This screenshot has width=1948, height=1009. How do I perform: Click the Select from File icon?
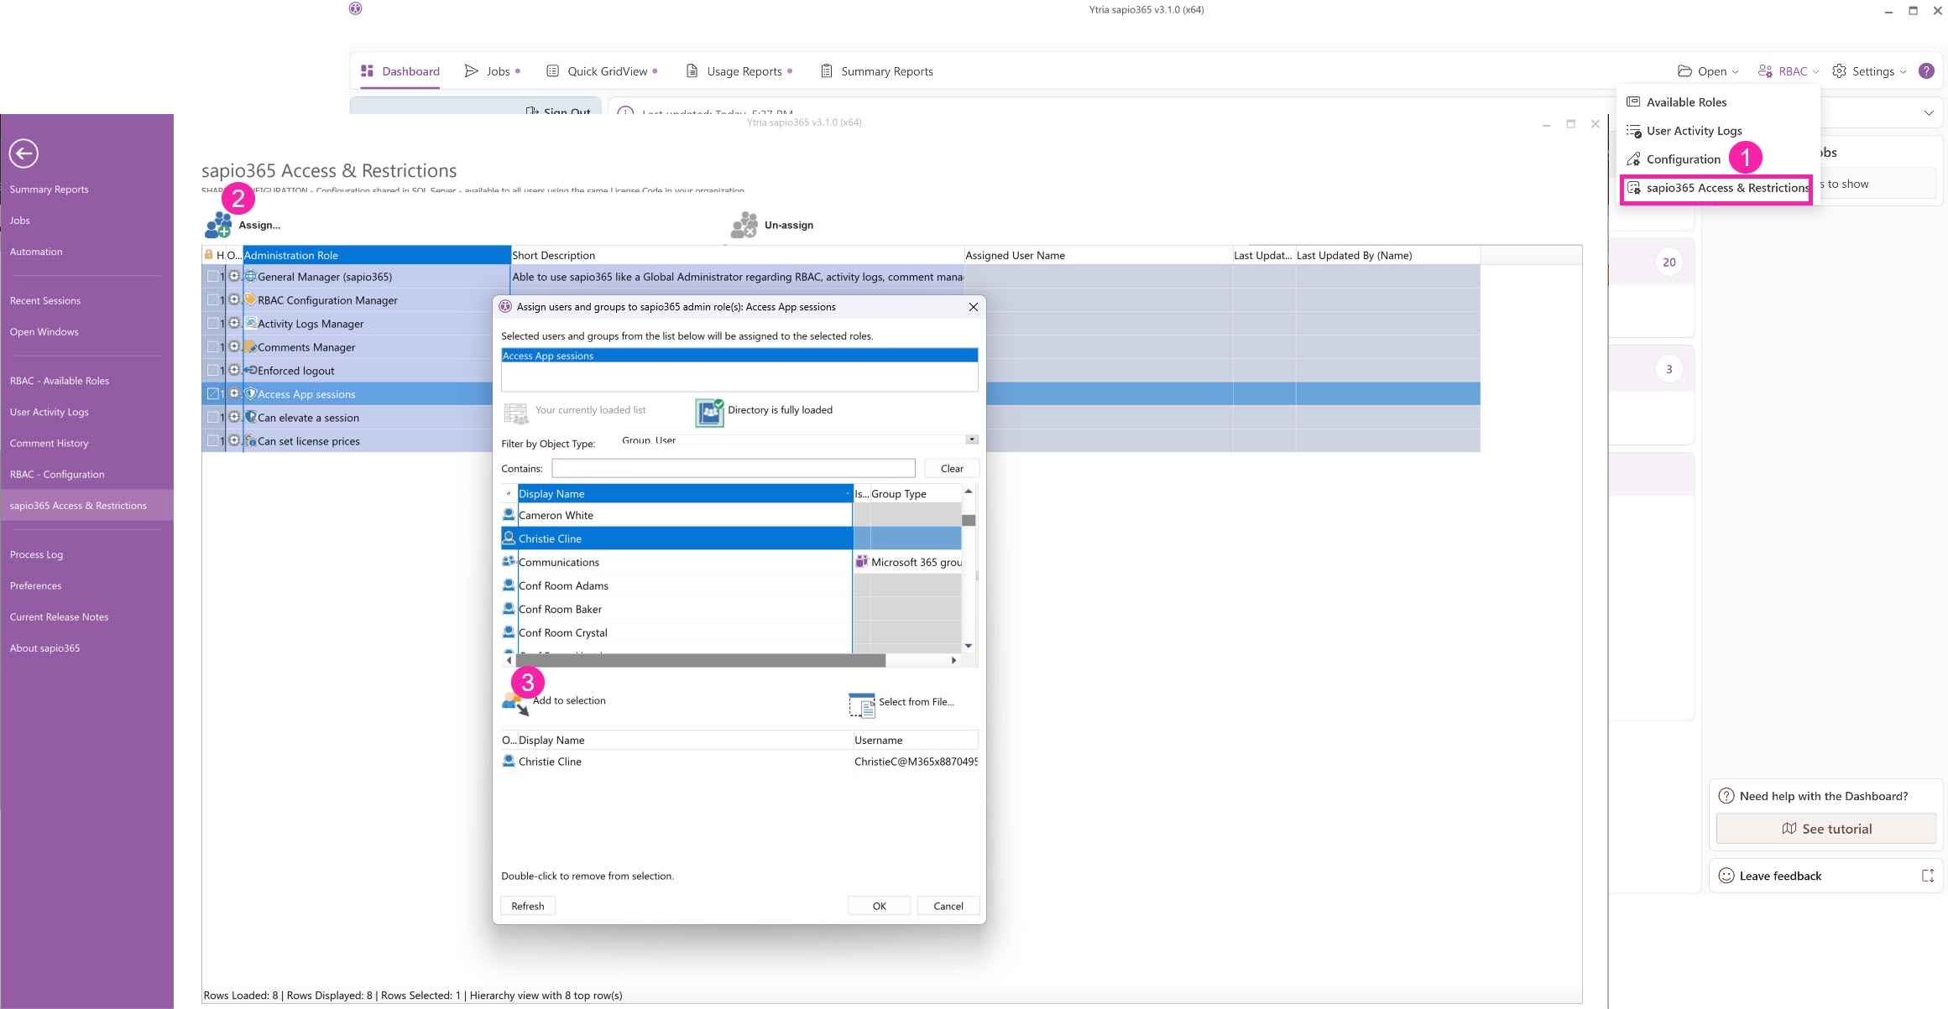(861, 705)
